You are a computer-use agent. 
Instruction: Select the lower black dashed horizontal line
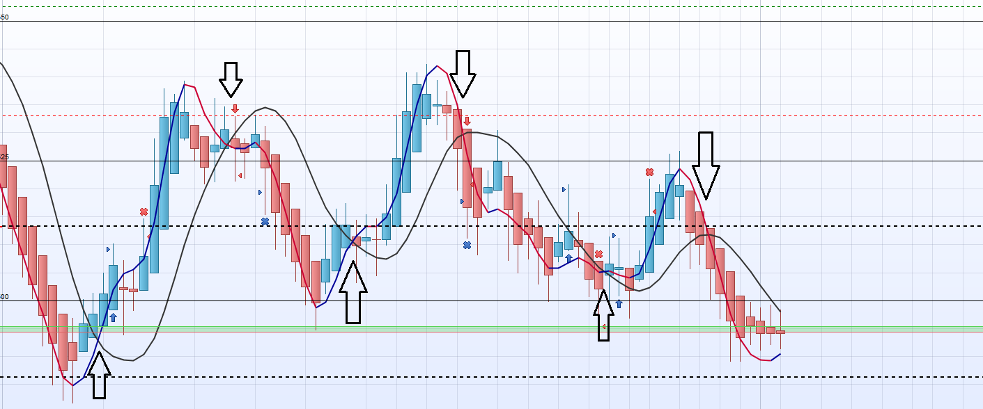click(491, 377)
